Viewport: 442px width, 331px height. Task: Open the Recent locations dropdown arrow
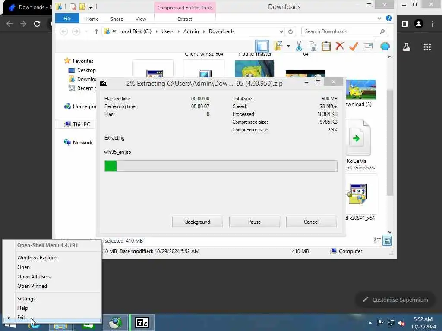coord(86,31)
